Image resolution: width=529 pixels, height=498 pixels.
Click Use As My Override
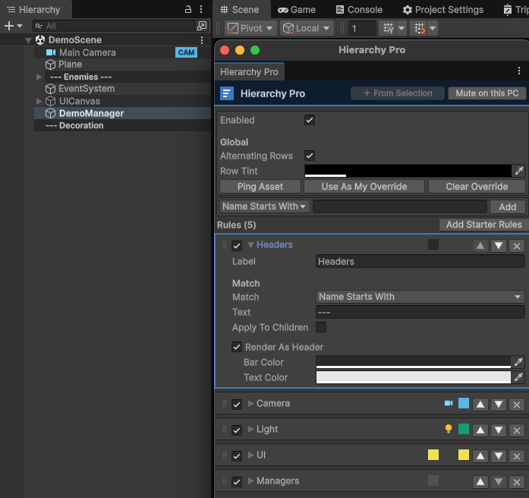364,187
